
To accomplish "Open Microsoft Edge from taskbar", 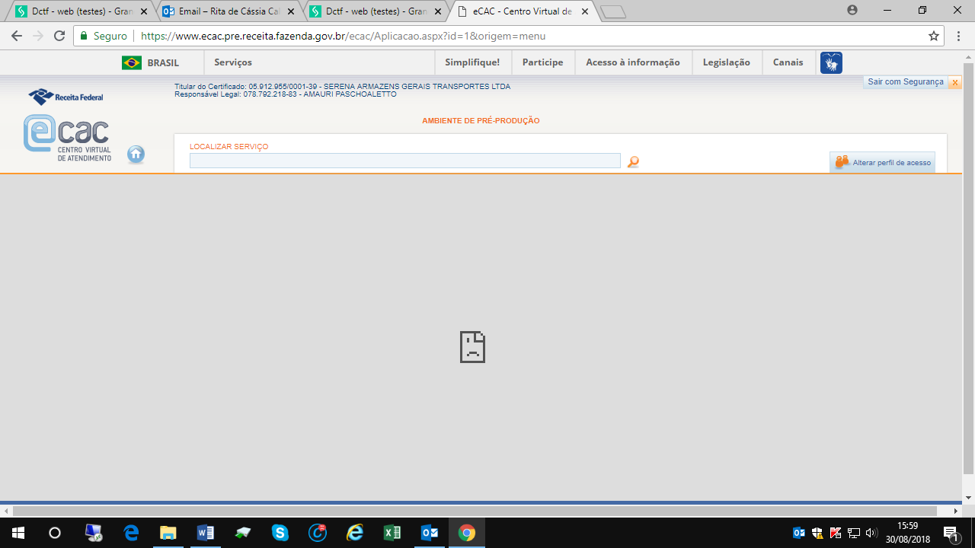I will 131,533.
